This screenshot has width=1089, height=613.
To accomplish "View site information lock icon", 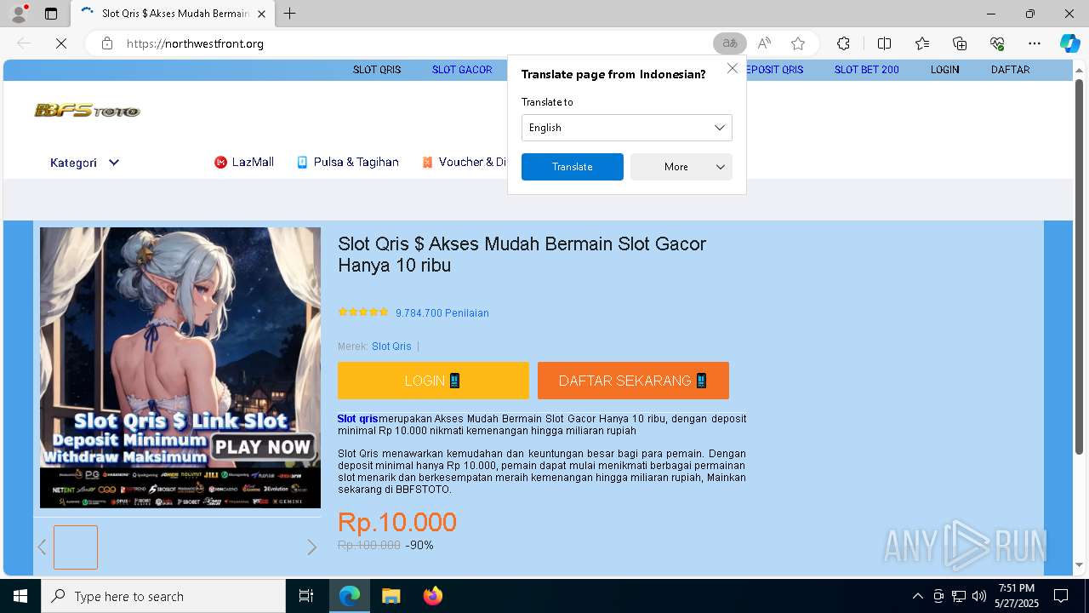I will coord(107,43).
